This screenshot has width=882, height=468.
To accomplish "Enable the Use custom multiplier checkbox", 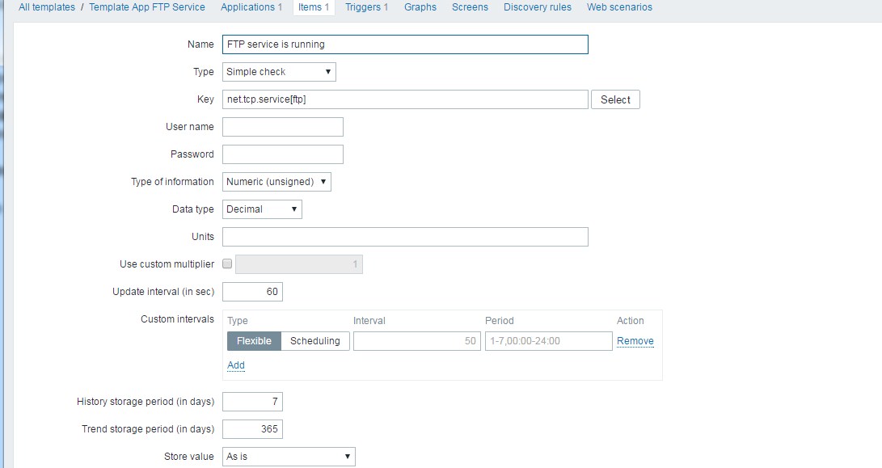I will (x=227, y=264).
